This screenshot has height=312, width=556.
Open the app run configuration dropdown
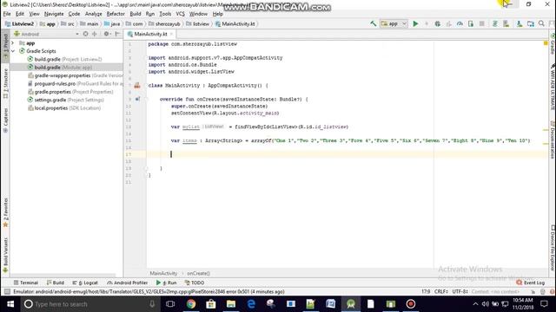pyautogui.click(x=394, y=23)
